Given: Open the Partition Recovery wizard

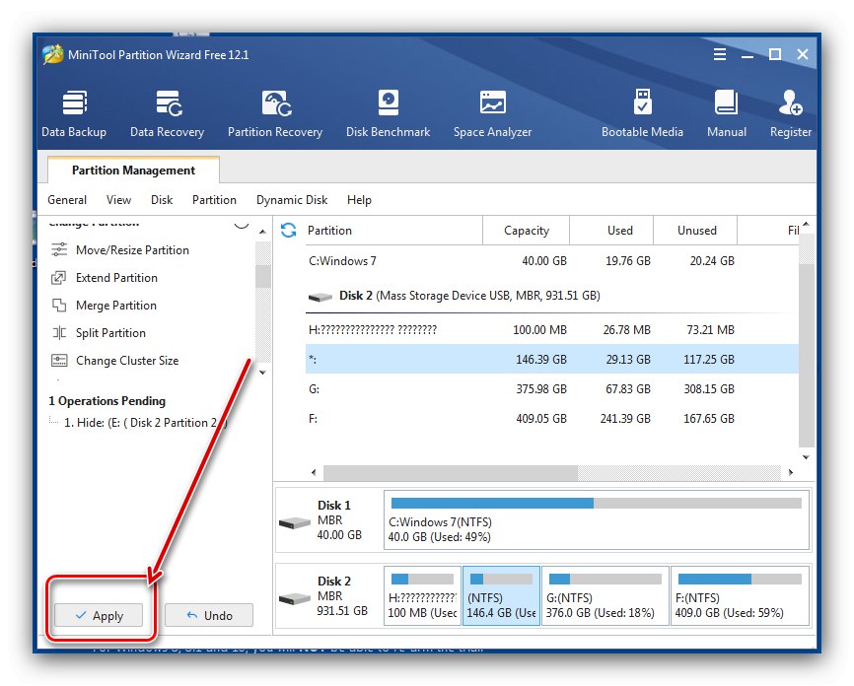Looking at the screenshot, I should point(275,113).
